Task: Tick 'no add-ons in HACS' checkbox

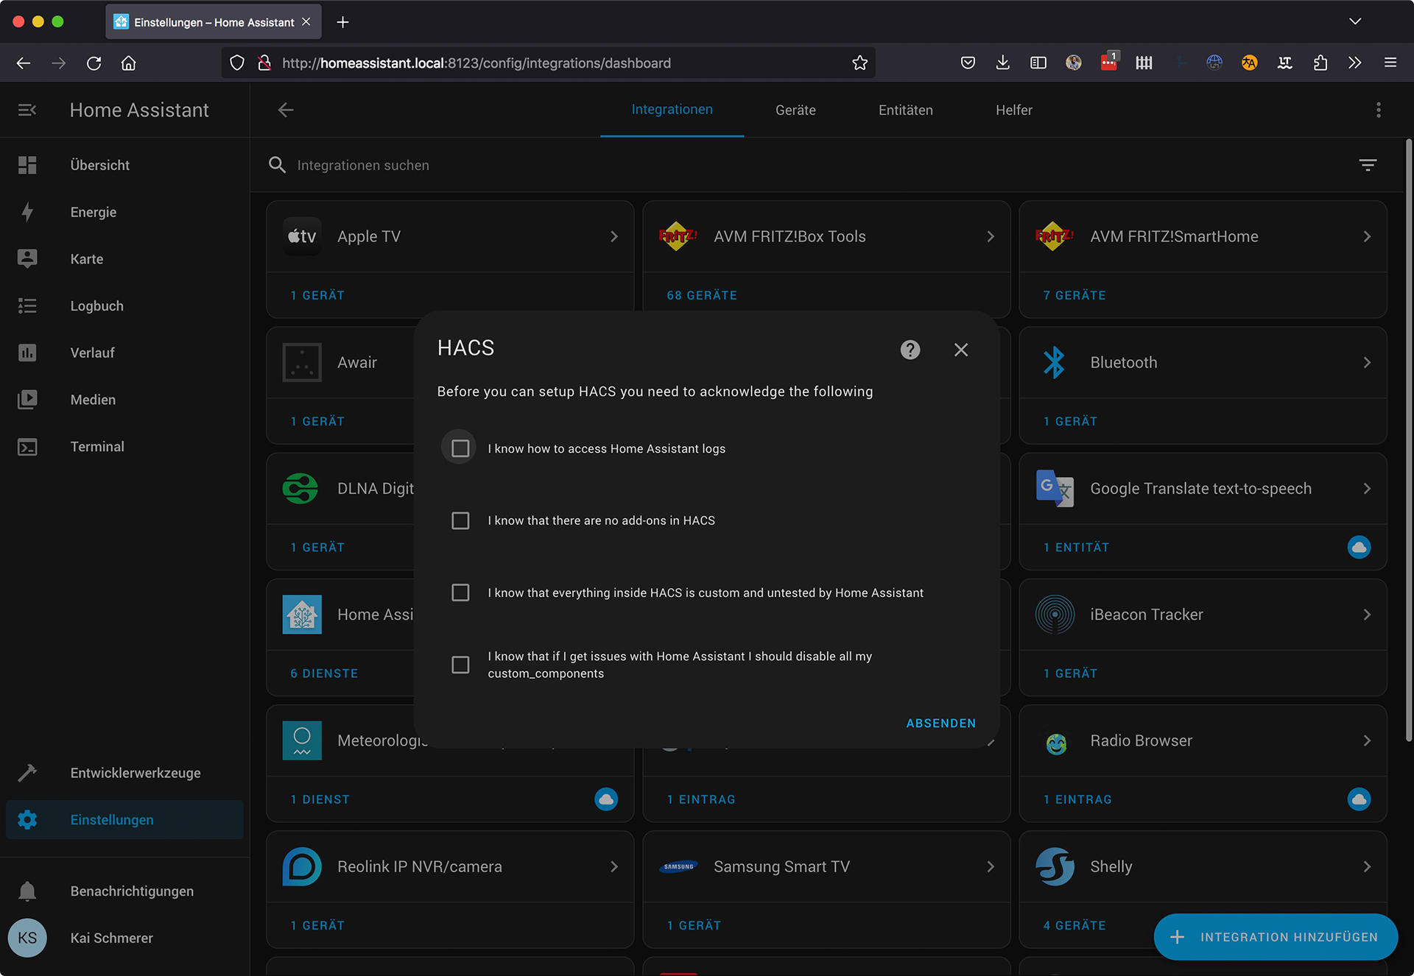Action: coord(460,520)
